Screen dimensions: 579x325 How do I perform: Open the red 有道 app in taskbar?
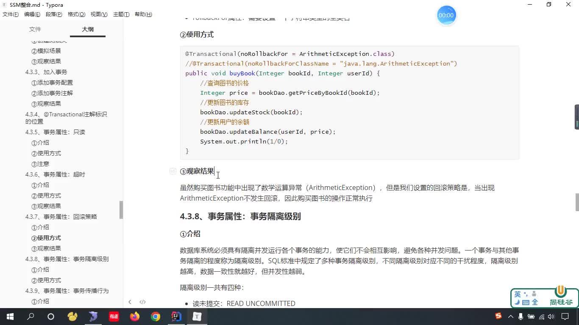point(114,317)
